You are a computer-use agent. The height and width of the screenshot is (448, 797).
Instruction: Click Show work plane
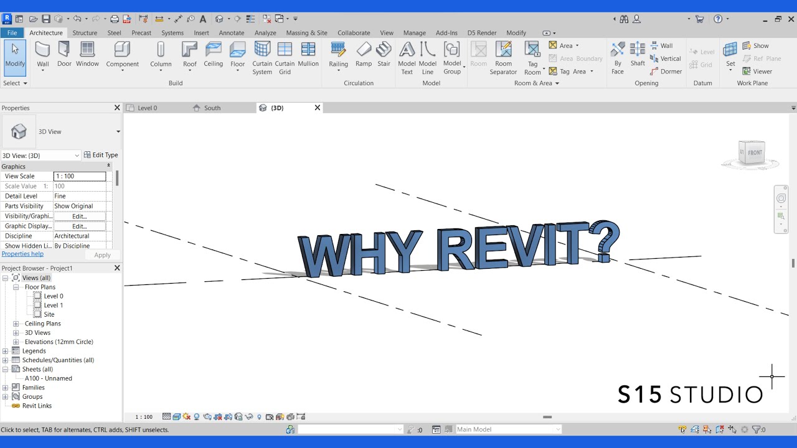[755, 45]
